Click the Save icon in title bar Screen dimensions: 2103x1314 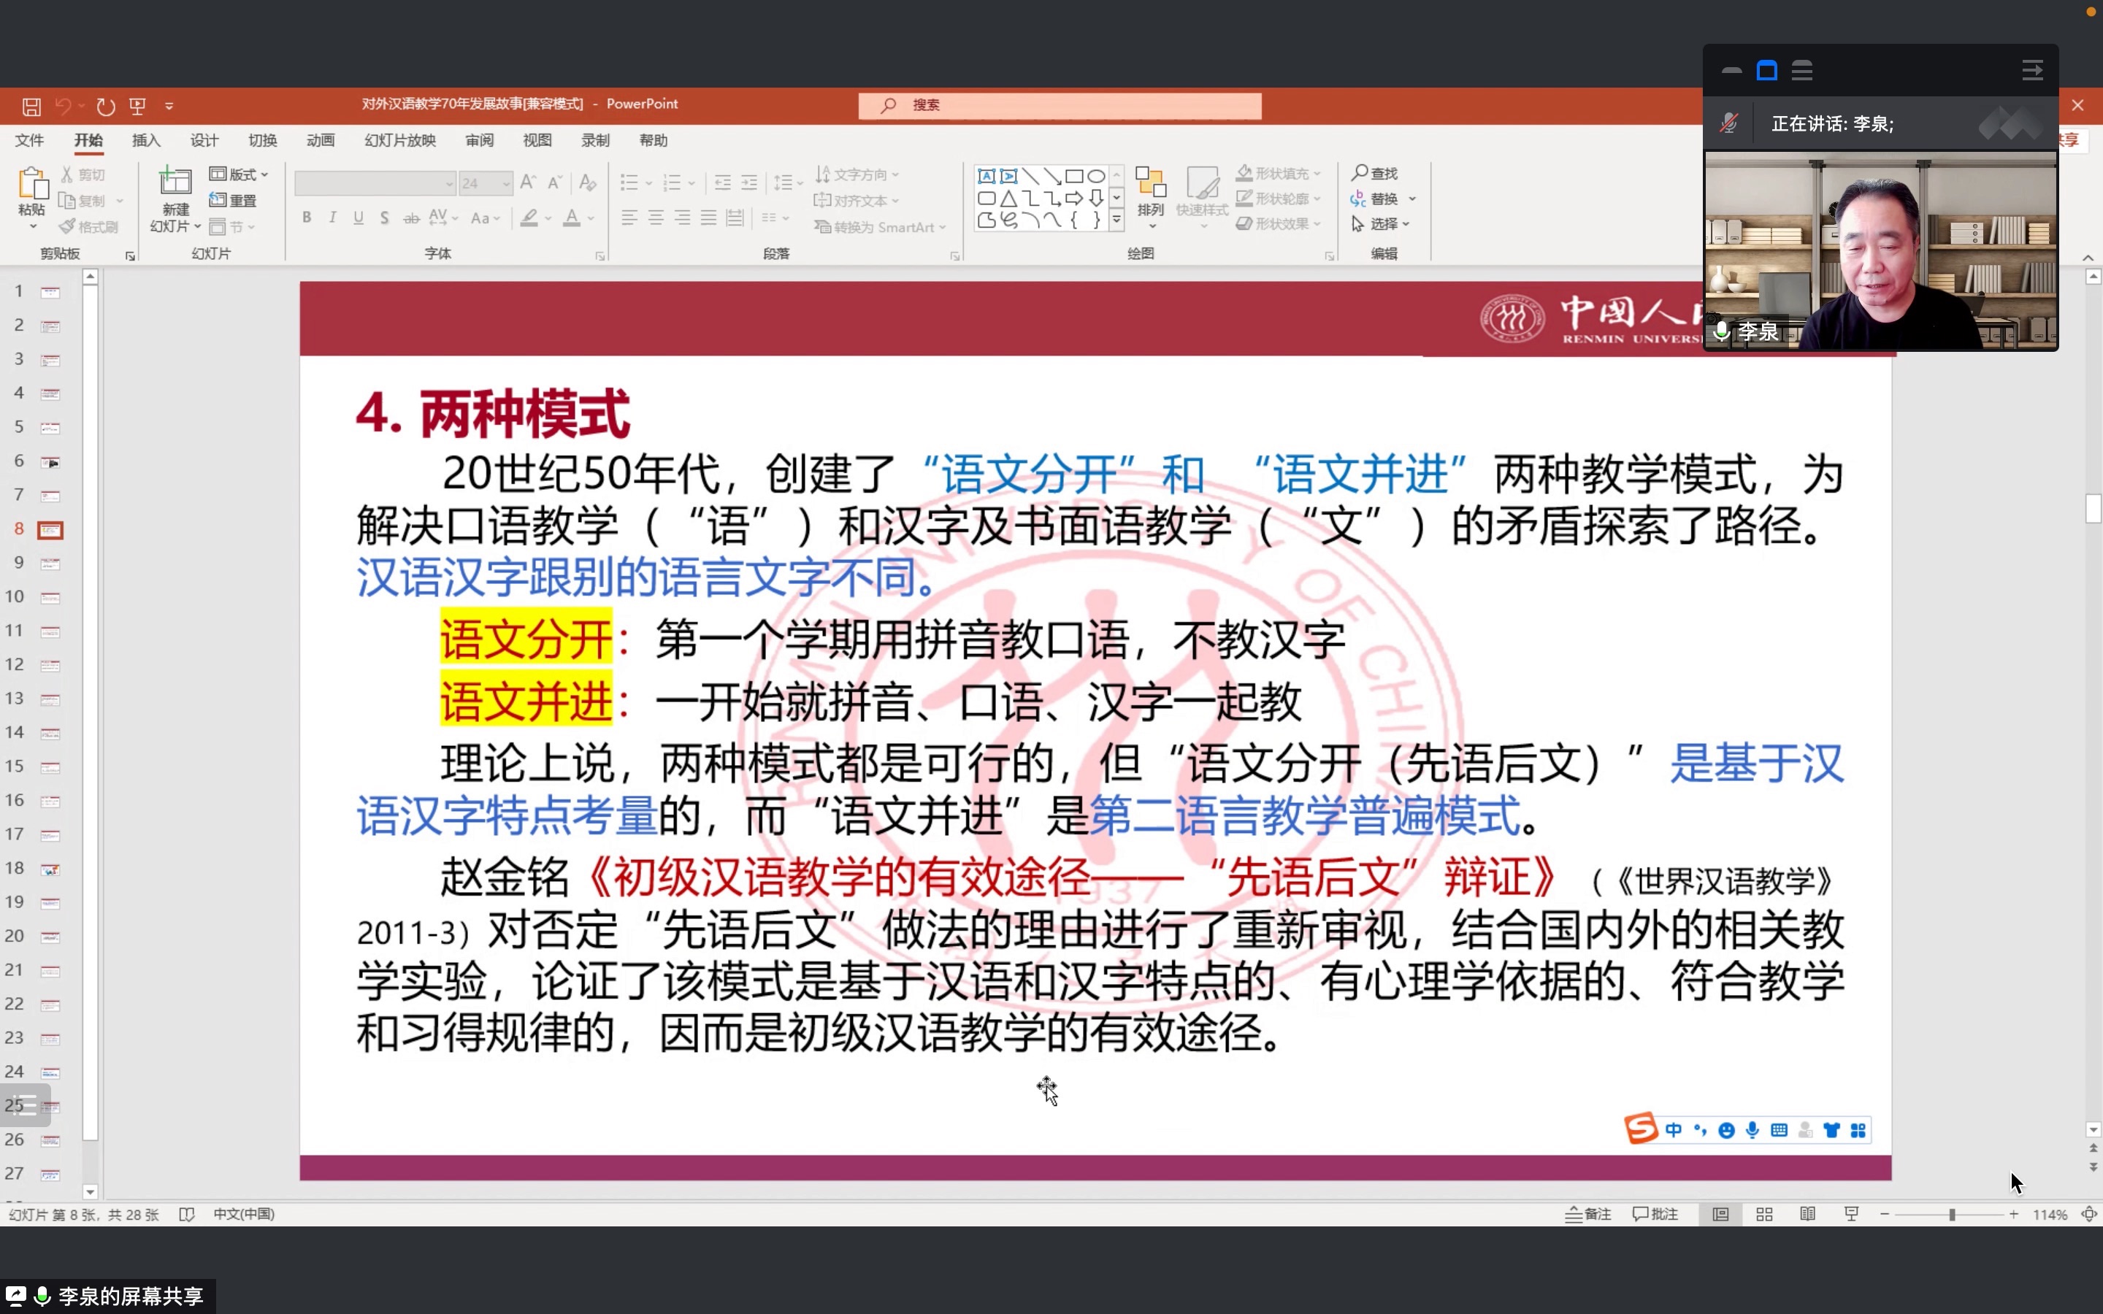coord(31,106)
